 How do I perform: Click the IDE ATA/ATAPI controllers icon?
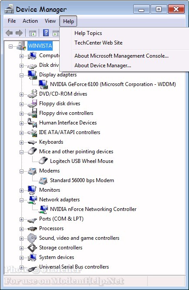[x=32, y=133]
